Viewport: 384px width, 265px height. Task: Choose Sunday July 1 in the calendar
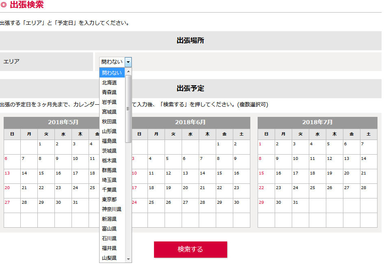[266, 147]
